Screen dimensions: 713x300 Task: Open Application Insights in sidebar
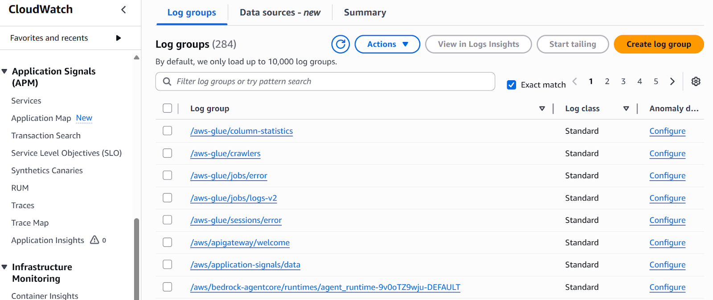(48, 240)
